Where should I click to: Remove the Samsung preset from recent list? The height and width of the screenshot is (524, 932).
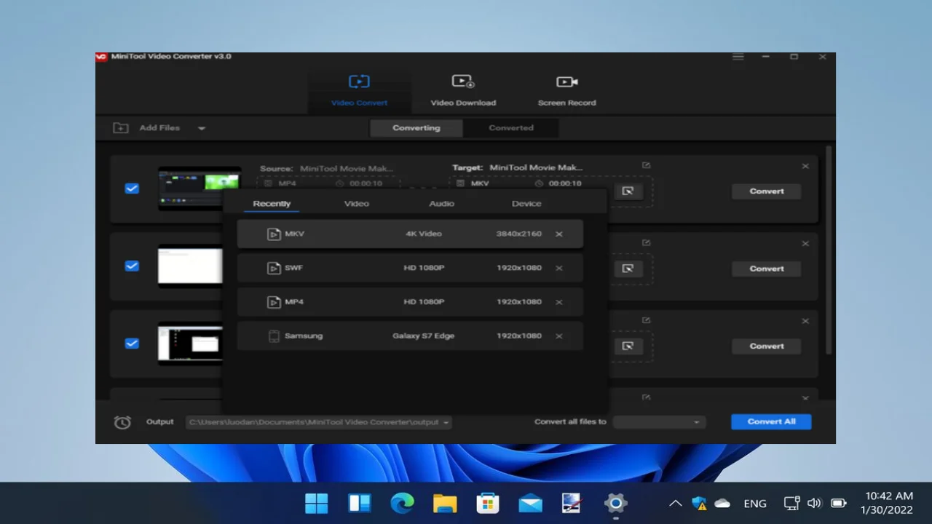tap(559, 336)
